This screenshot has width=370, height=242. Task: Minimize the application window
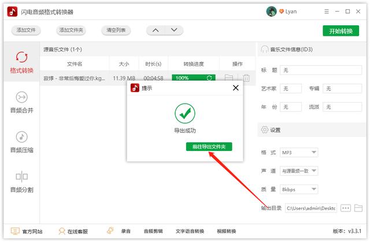tap(337, 12)
